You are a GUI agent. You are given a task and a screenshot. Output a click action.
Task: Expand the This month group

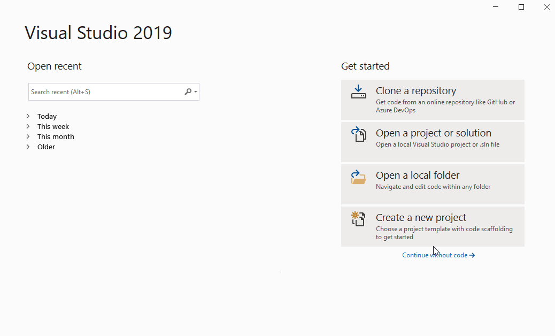point(28,136)
